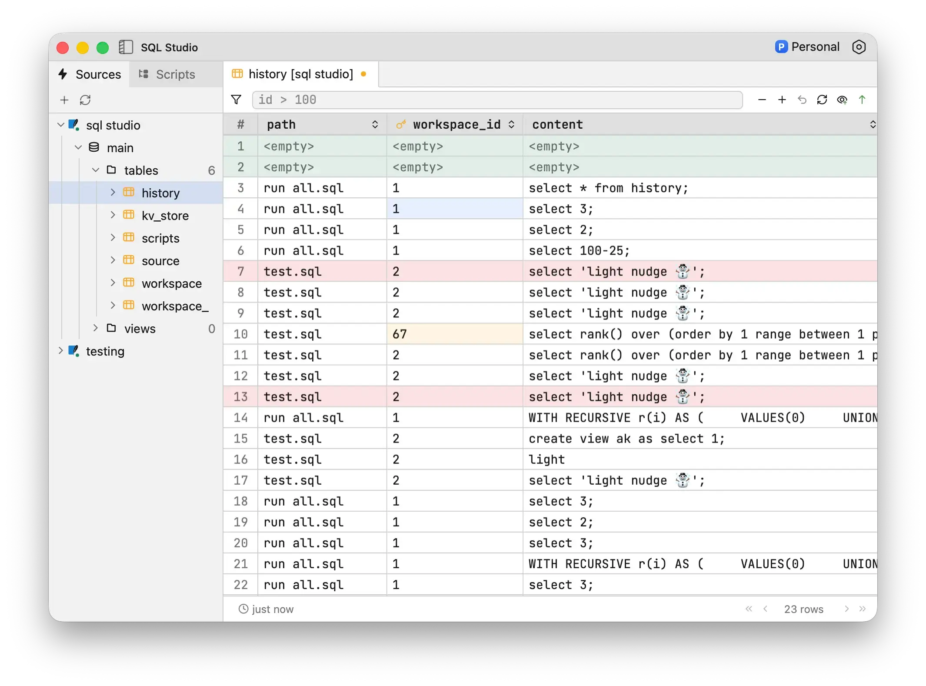Open settings via the hexagon icon
The height and width of the screenshot is (686, 926).
pyautogui.click(x=859, y=47)
